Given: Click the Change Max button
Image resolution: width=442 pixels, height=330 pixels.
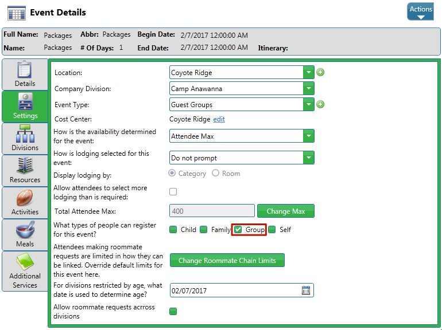Looking at the screenshot, I should pyautogui.click(x=286, y=211).
